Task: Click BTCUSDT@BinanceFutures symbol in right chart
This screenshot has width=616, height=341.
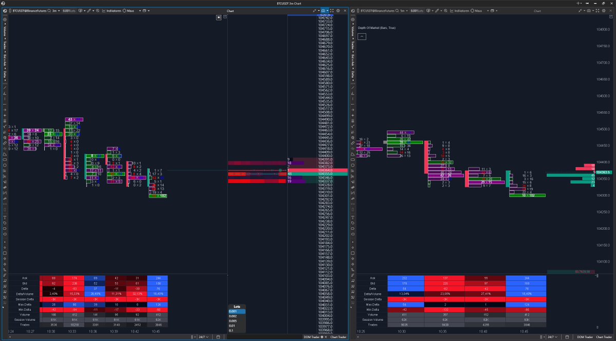Action: (378, 11)
